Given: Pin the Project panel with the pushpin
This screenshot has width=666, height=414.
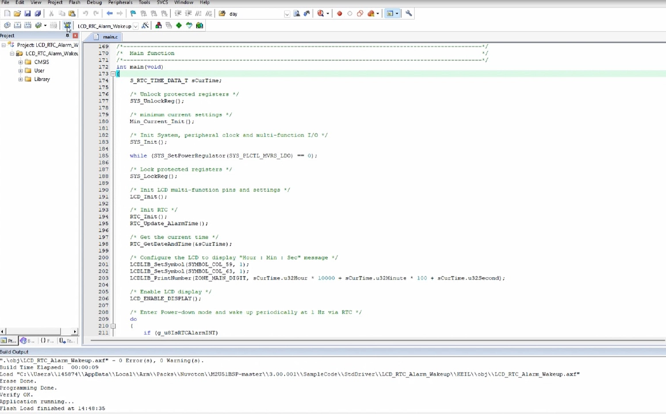Looking at the screenshot, I should point(67,36).
